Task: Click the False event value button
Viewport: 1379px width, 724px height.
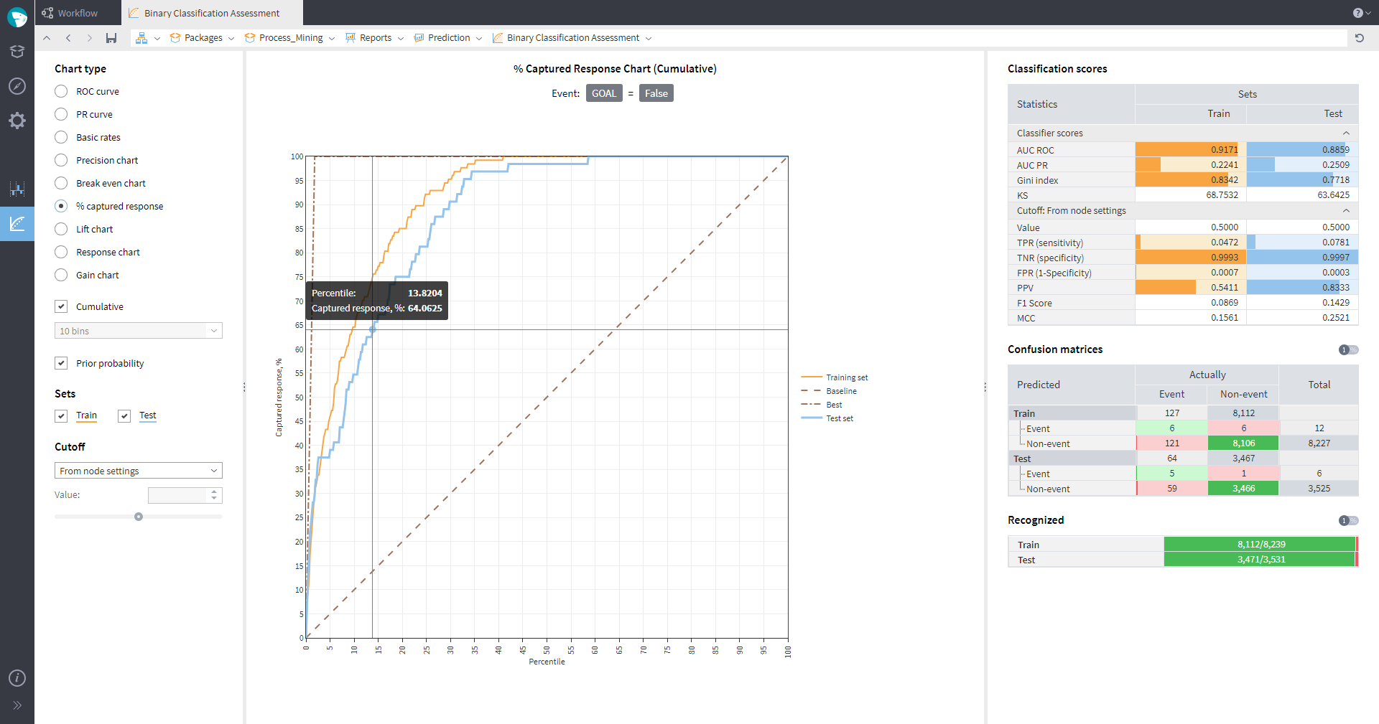Action: tap(656, 93)
